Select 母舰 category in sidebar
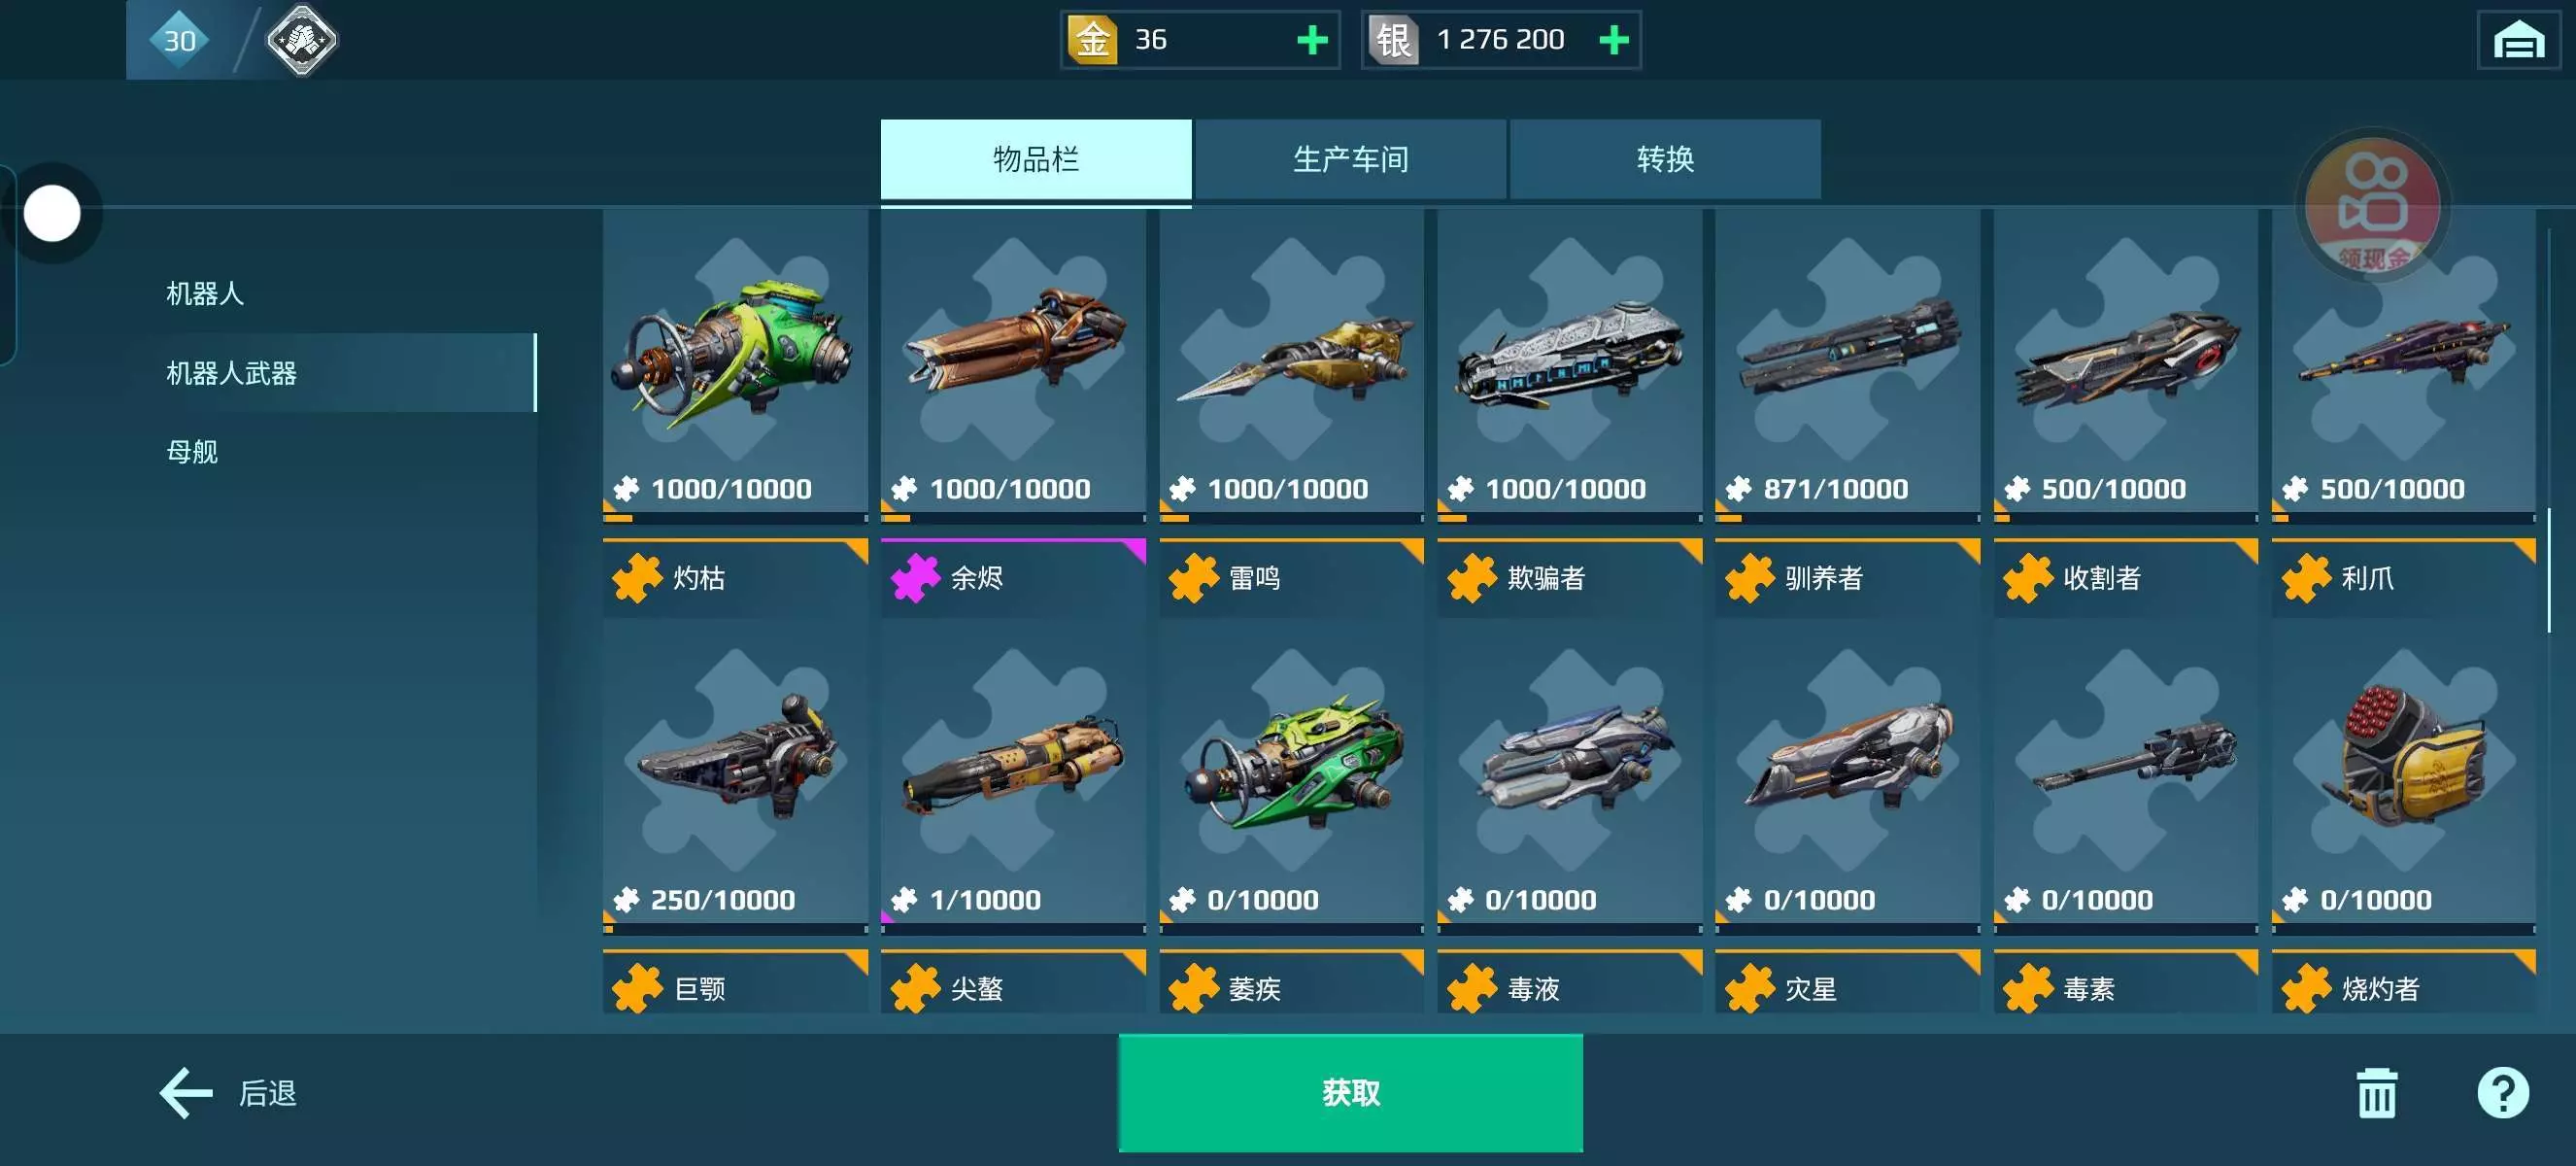This screenshot has width=2576, height=1166. coord(192,451)
